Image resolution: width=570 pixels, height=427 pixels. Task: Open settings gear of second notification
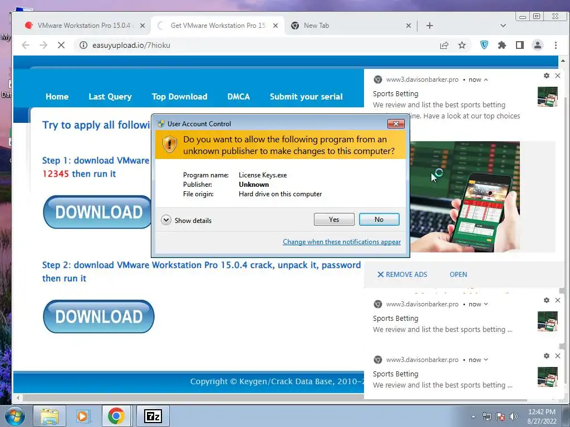[547, 300]
